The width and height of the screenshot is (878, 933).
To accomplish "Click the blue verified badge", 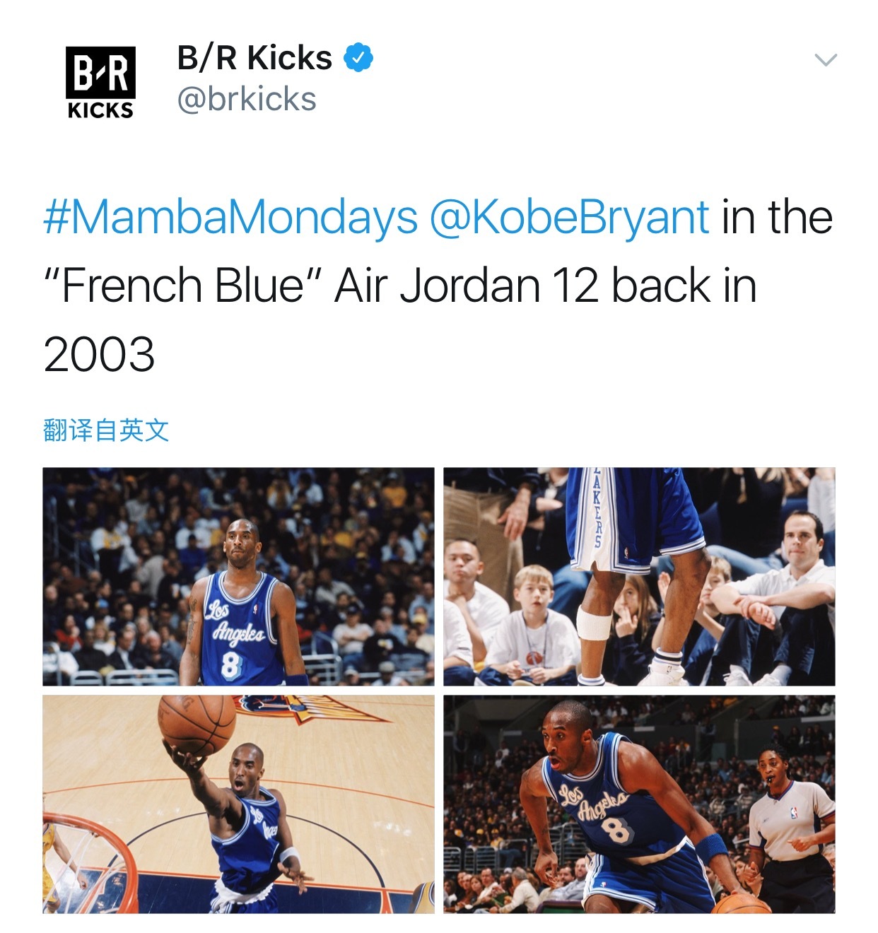I will click(358, 57).
